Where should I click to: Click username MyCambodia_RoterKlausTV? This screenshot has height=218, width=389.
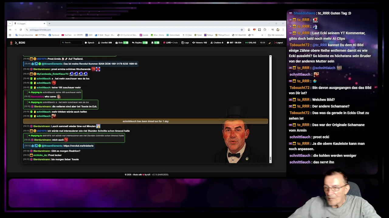click(x=53, y=74)
